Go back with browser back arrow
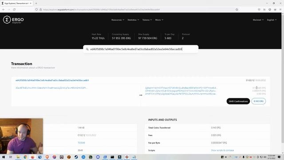The image size is (284, 160). (x=4, y=9)
